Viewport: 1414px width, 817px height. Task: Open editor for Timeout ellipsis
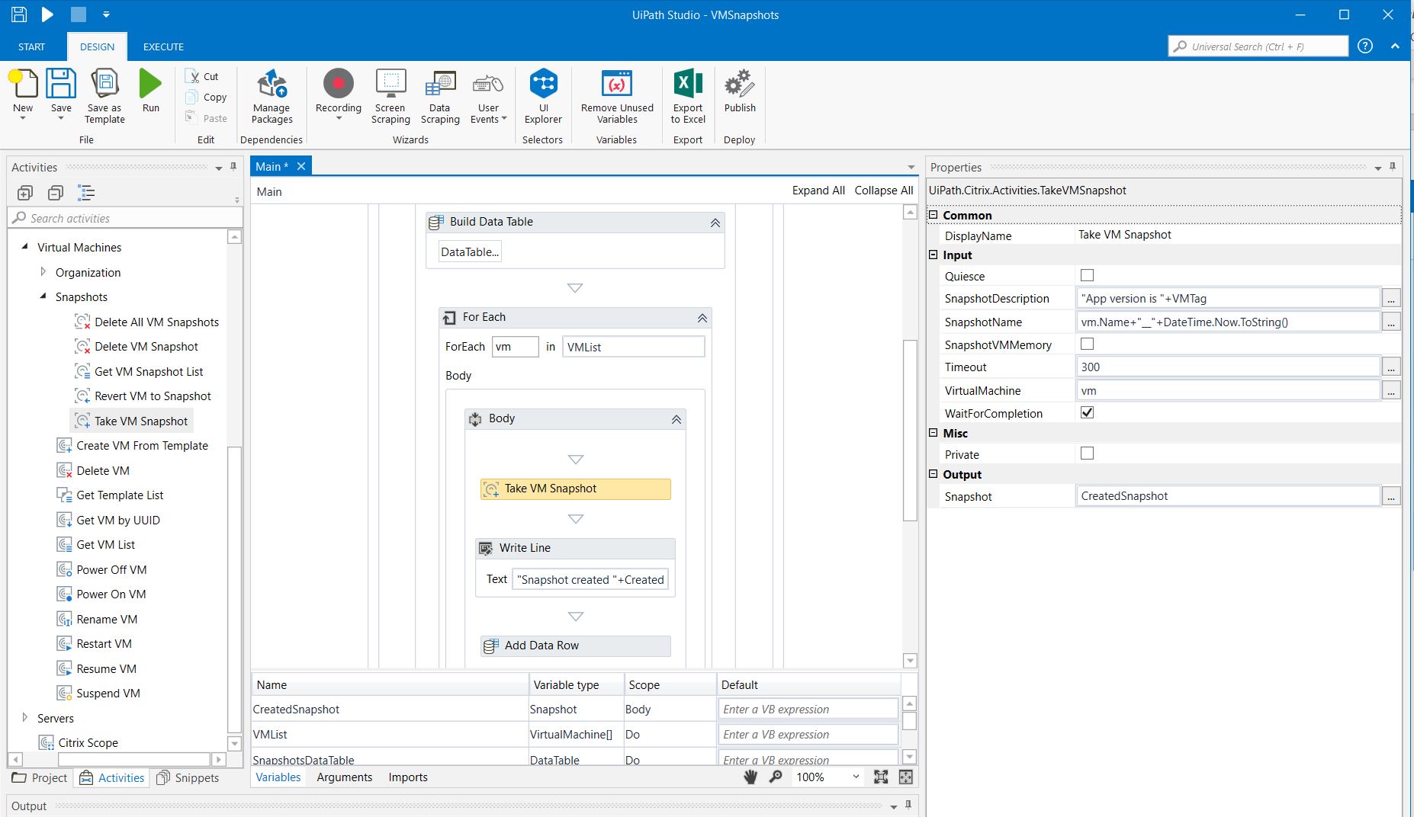pos(1391,367)
